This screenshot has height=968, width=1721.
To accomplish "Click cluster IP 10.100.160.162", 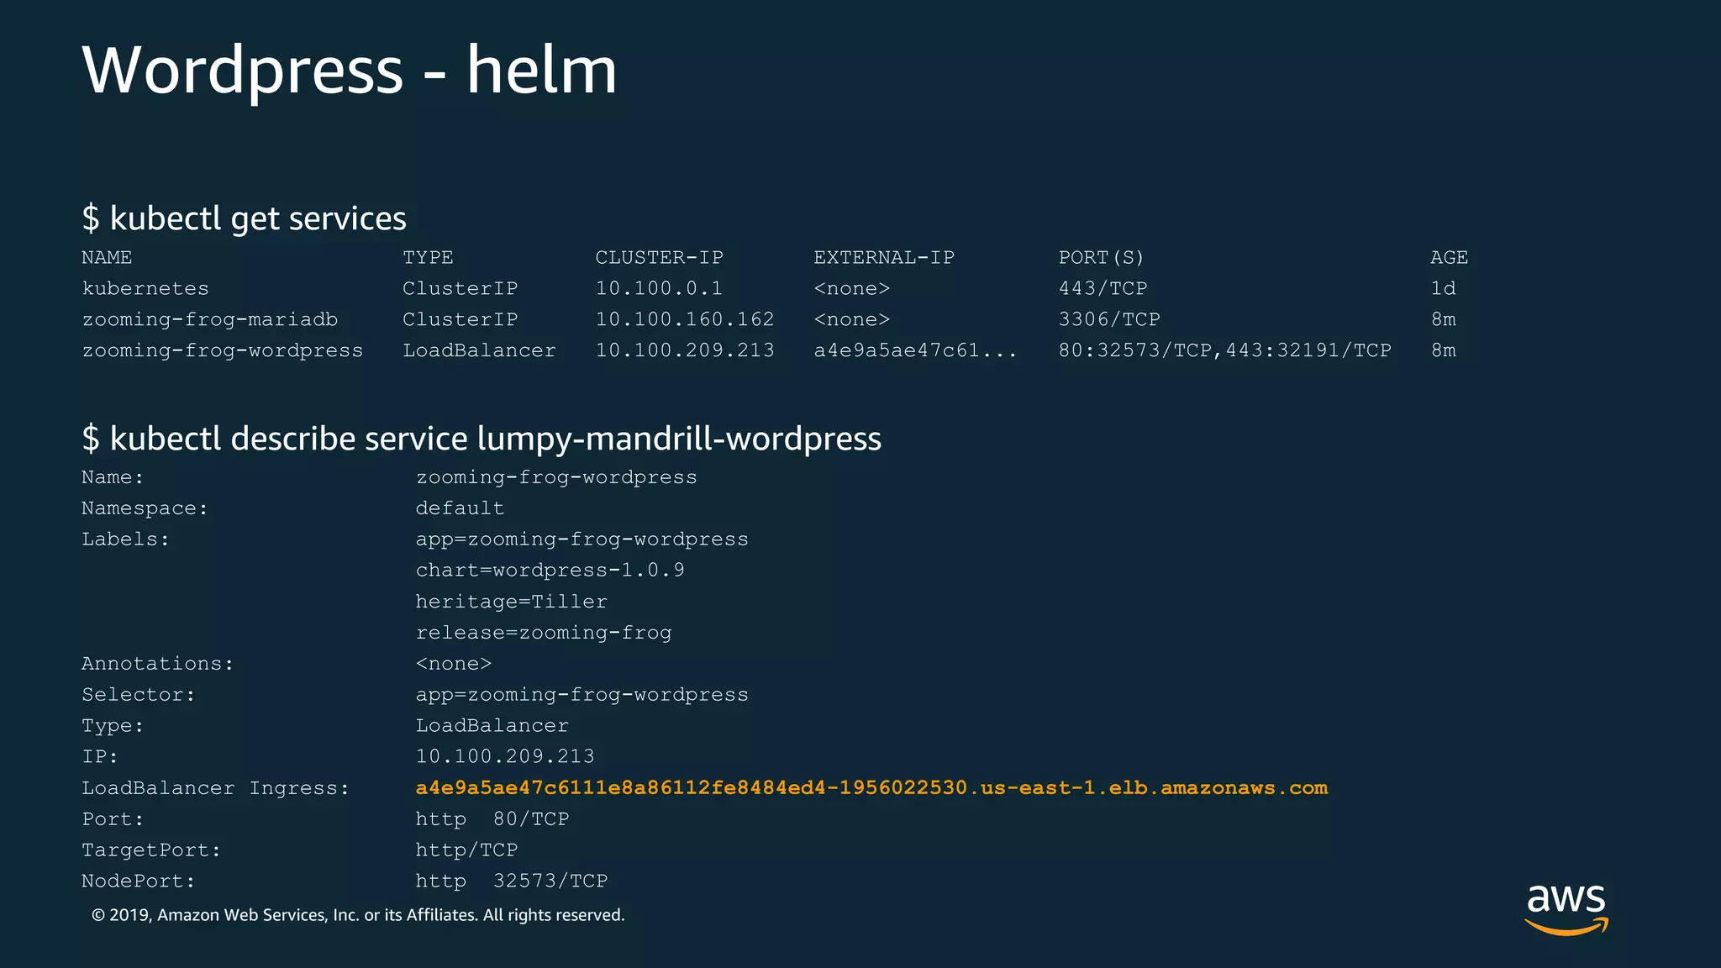I will tap(684, 319).
